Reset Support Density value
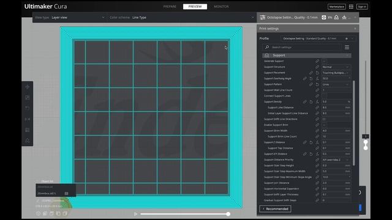Screen dimensions: 392x220 311,102
